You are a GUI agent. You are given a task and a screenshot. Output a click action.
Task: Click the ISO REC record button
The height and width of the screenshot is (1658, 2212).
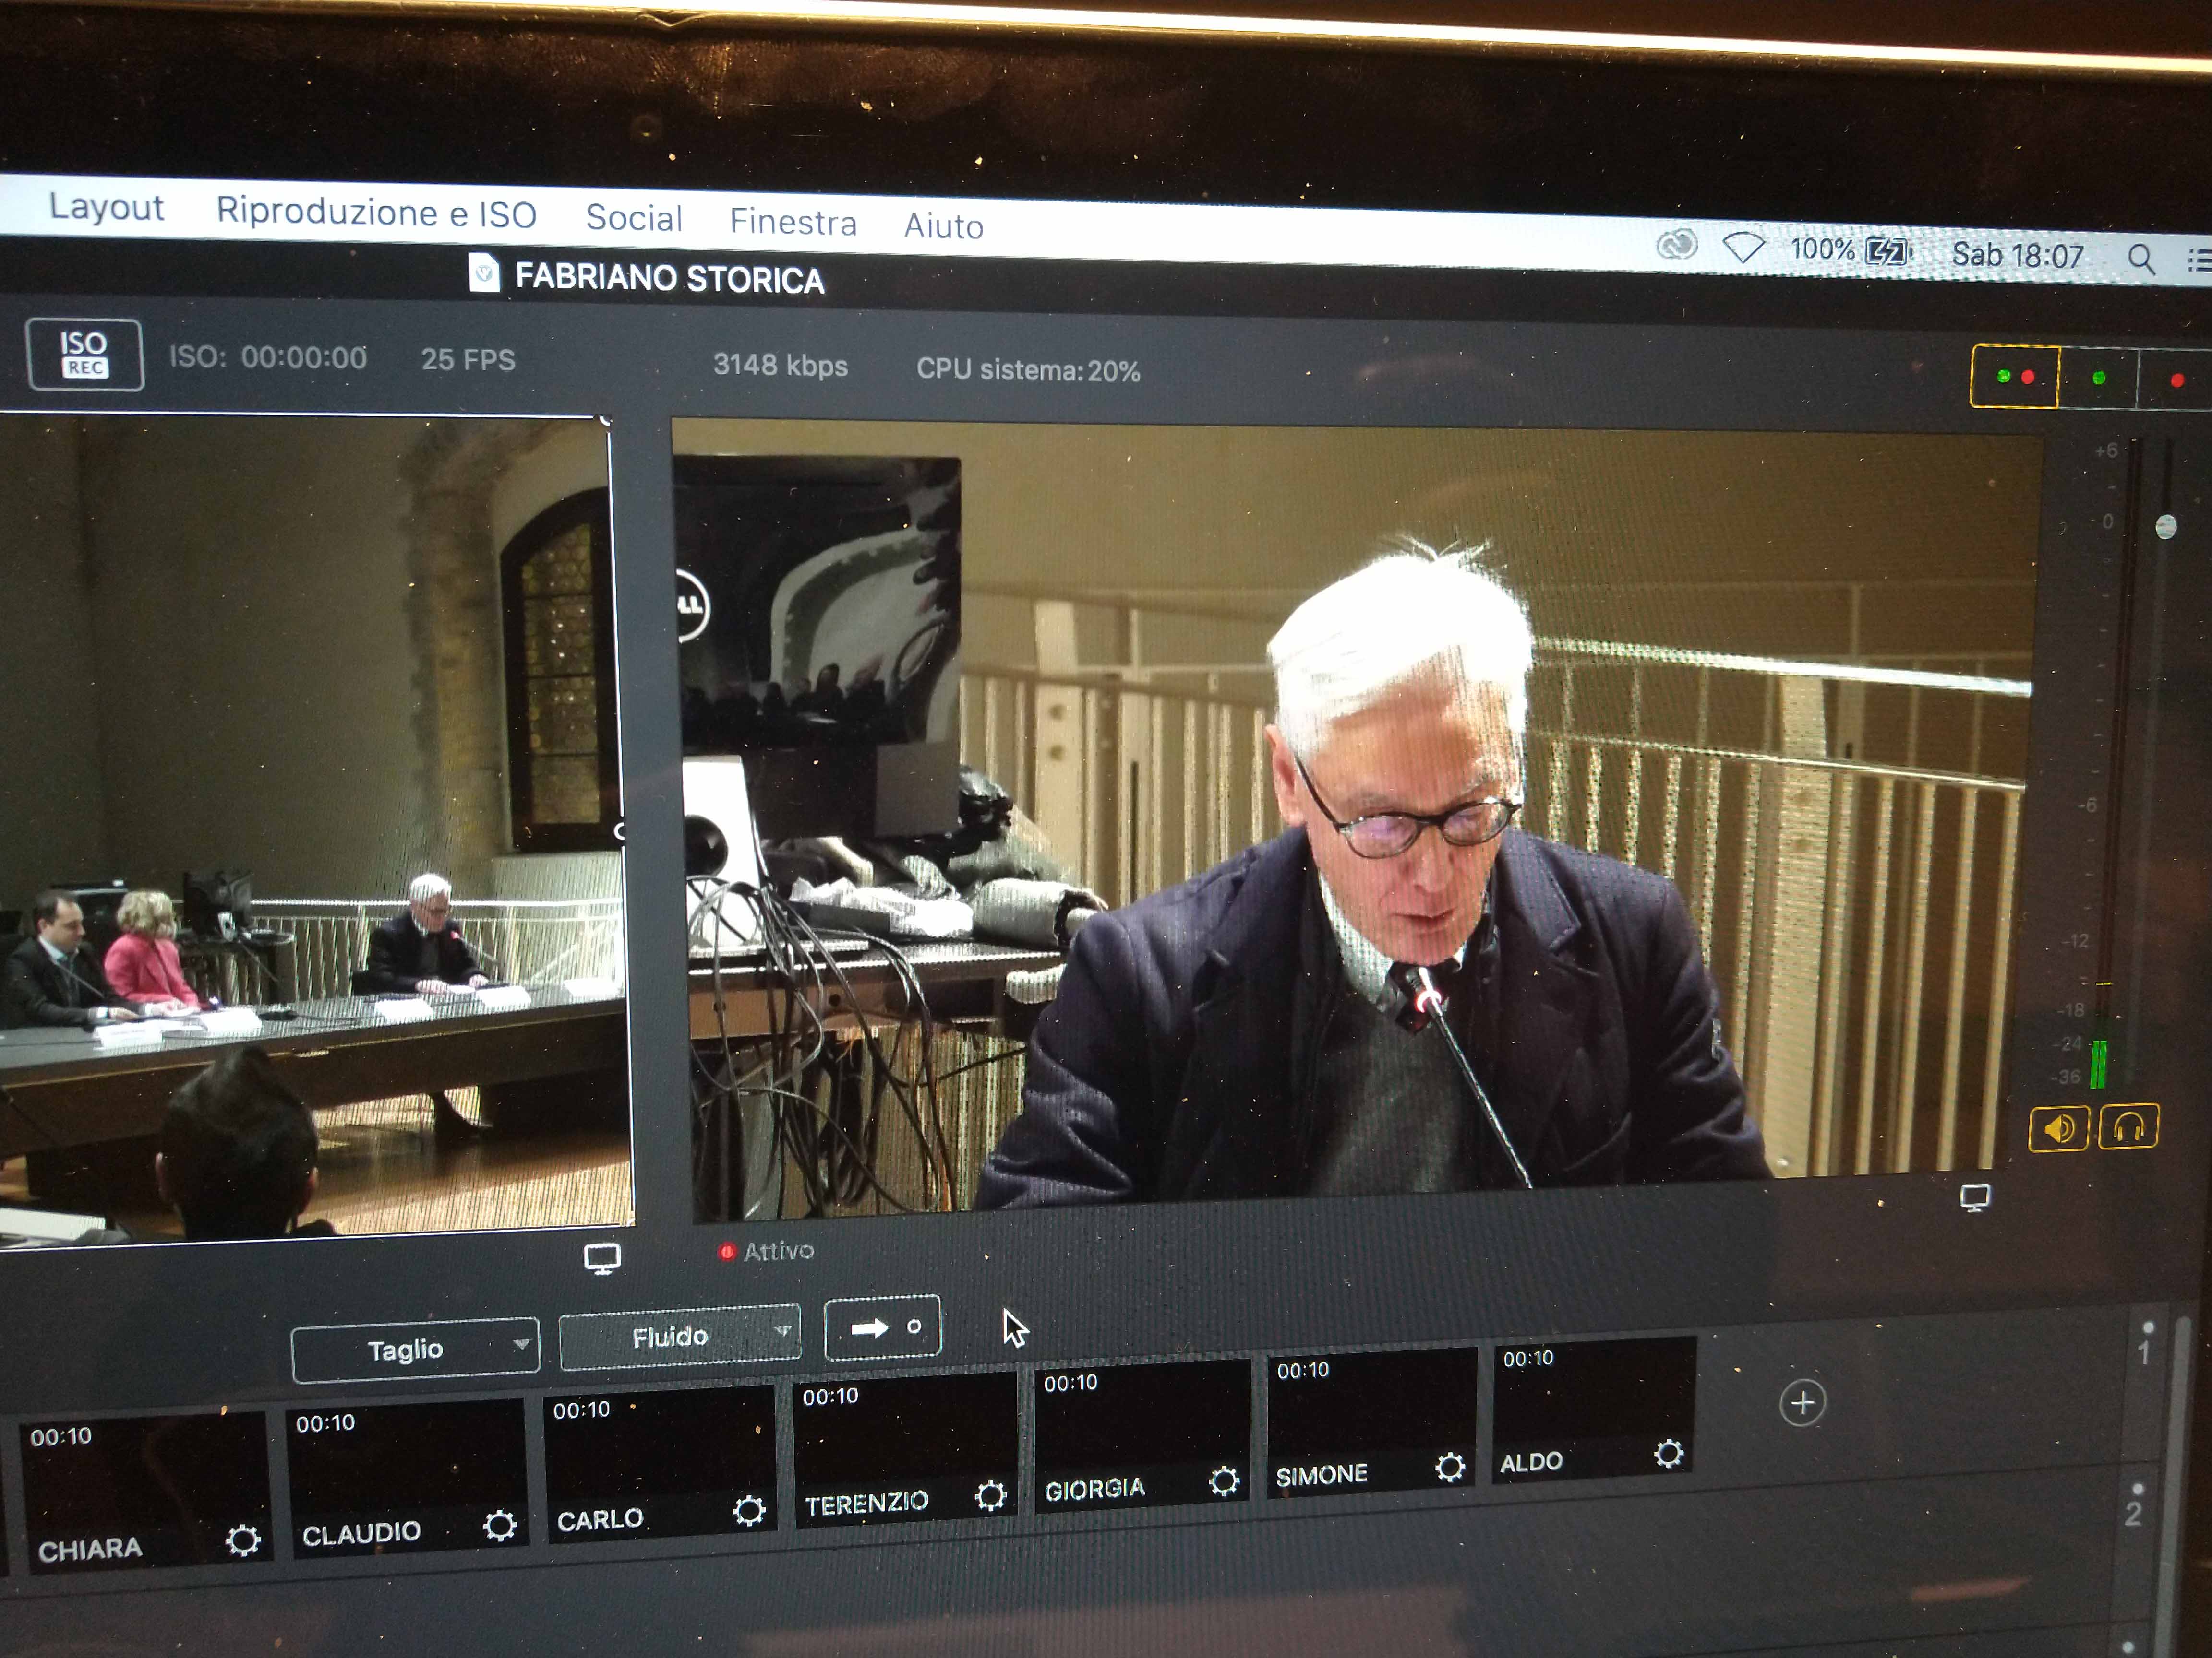pos(85,355)
